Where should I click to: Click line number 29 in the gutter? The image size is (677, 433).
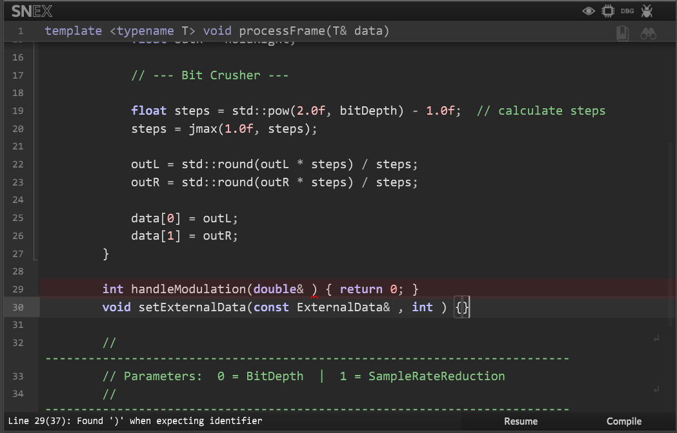pos(17,289)
